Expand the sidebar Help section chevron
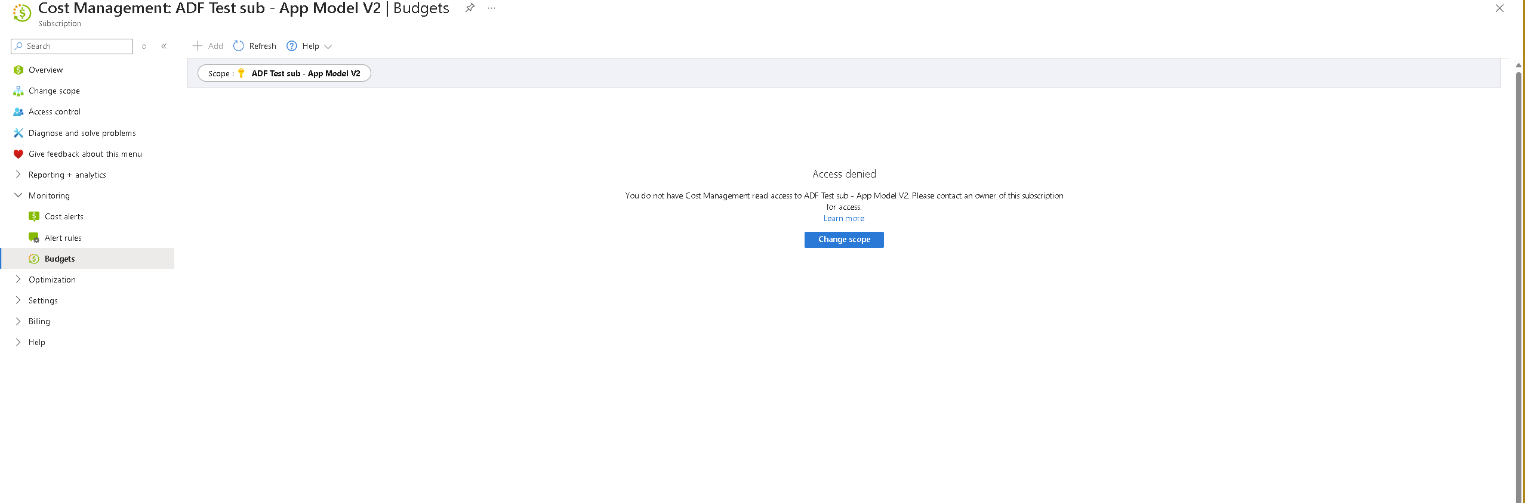Screen dimensions: 1525x503 click(18, 341)
